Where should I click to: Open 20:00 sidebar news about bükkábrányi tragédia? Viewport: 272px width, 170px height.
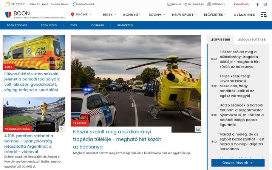point(240,59)
